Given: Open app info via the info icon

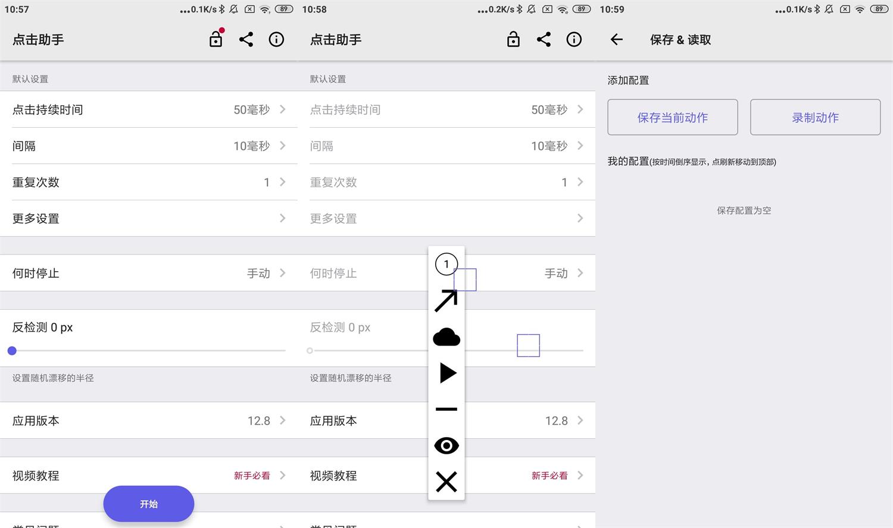Looking at the screenshot, I should (x=276, y=39).
